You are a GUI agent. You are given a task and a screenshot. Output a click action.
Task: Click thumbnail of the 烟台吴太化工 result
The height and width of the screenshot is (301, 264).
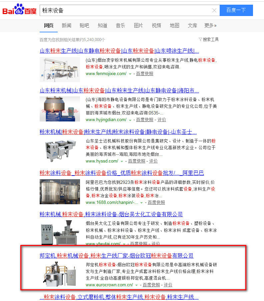(x=60, y=233)
